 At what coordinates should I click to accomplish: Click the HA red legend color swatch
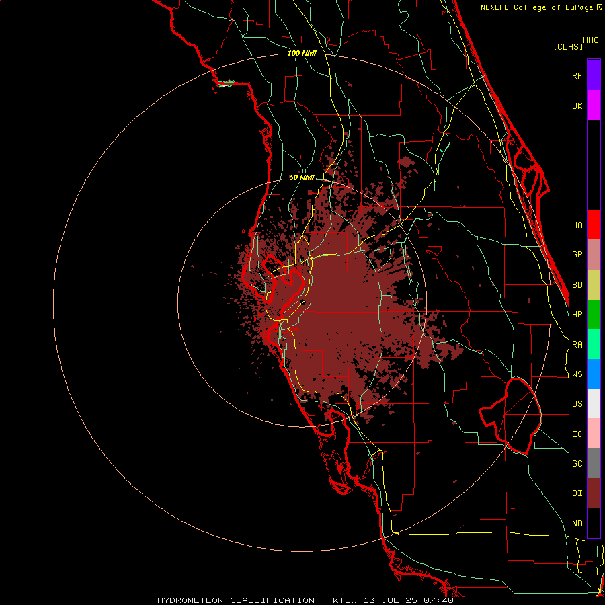tap(594, 225)
